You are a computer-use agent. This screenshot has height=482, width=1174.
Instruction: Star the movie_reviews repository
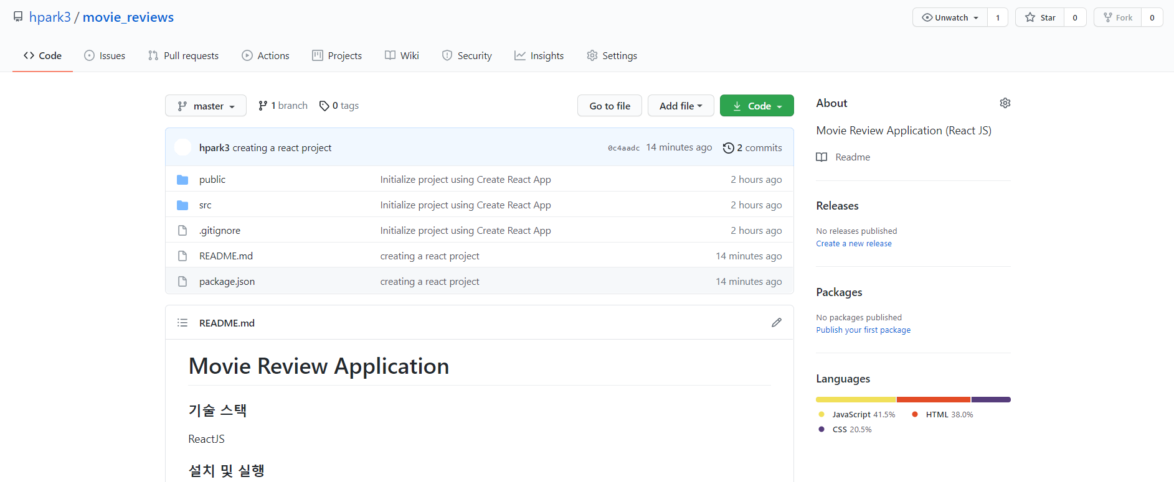click(x=1040, y=17)
